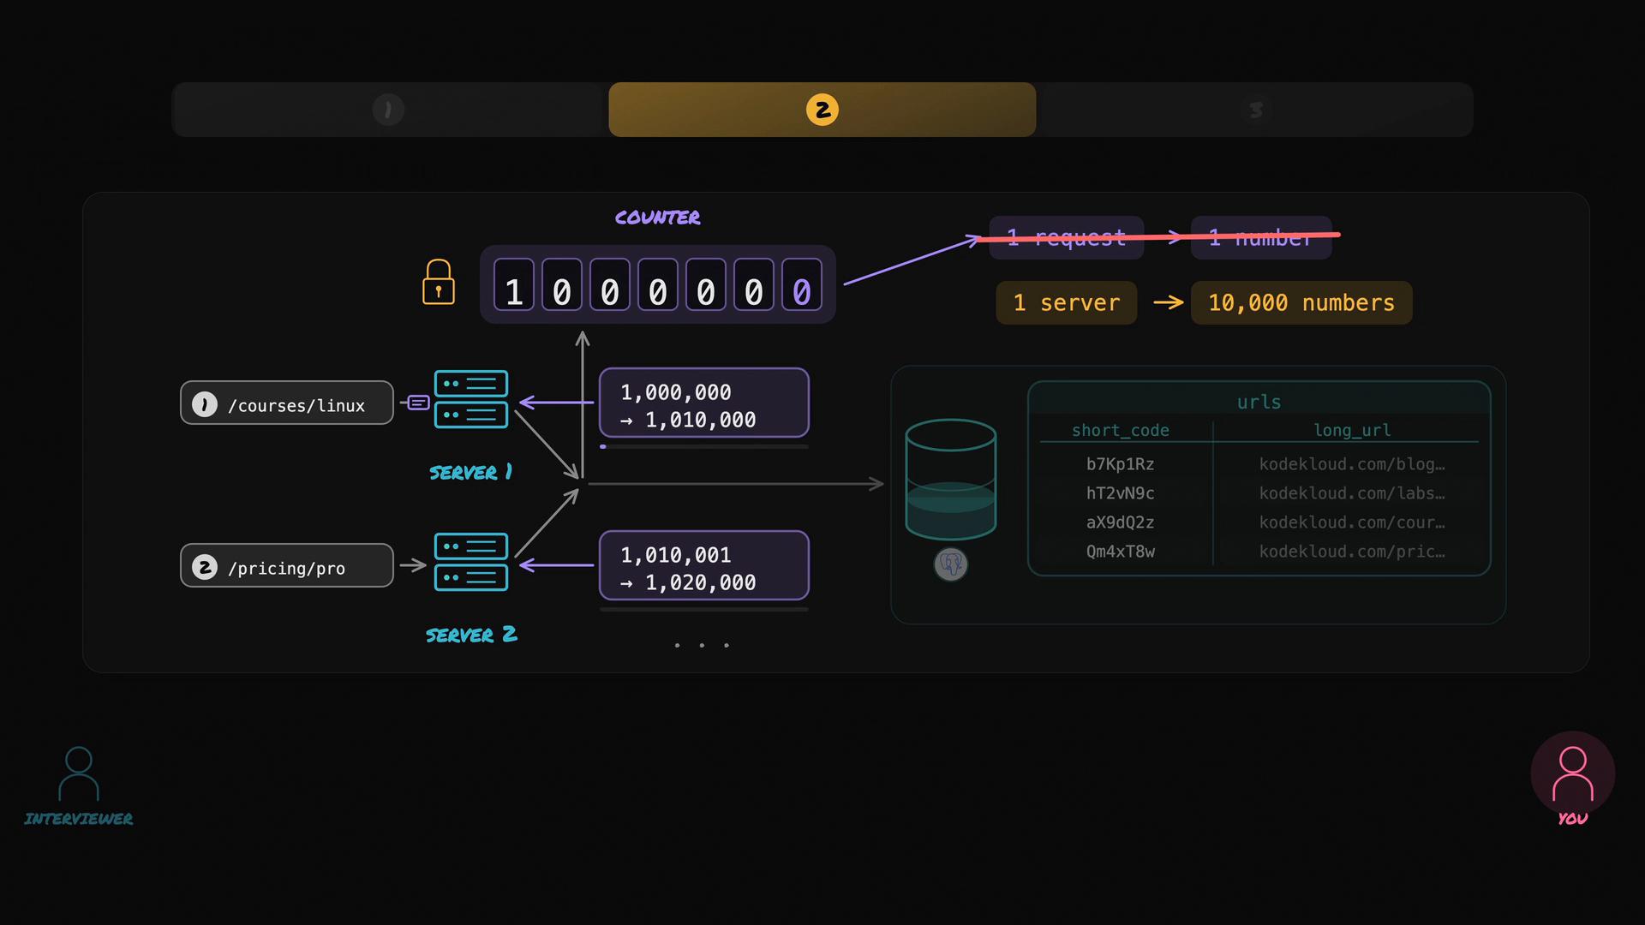
Task: Click the pink You avatar icon
Action: (1573, 773)
